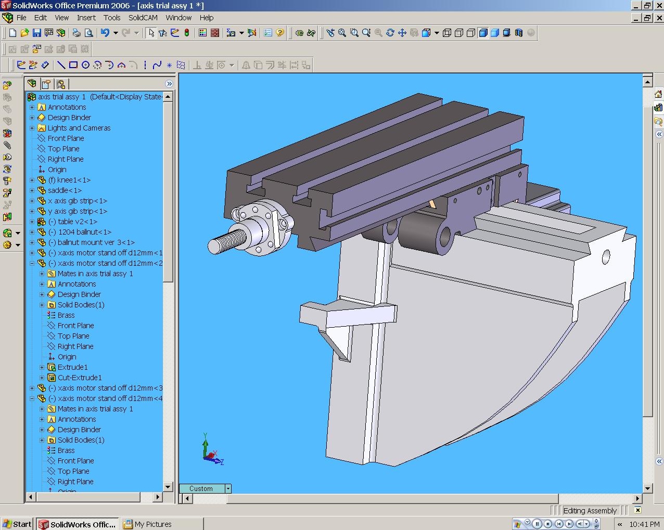Open the Insert menu
The image size is (664, 530).
pos(86,17)
